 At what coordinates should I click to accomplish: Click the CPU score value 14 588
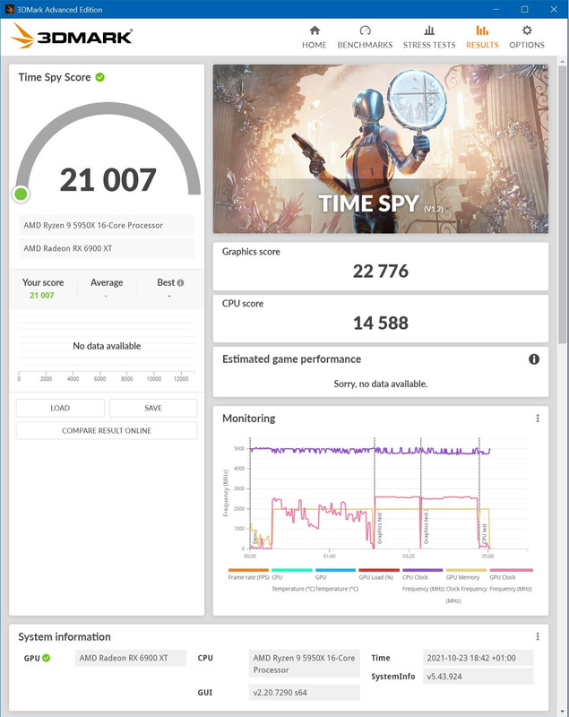380,323
